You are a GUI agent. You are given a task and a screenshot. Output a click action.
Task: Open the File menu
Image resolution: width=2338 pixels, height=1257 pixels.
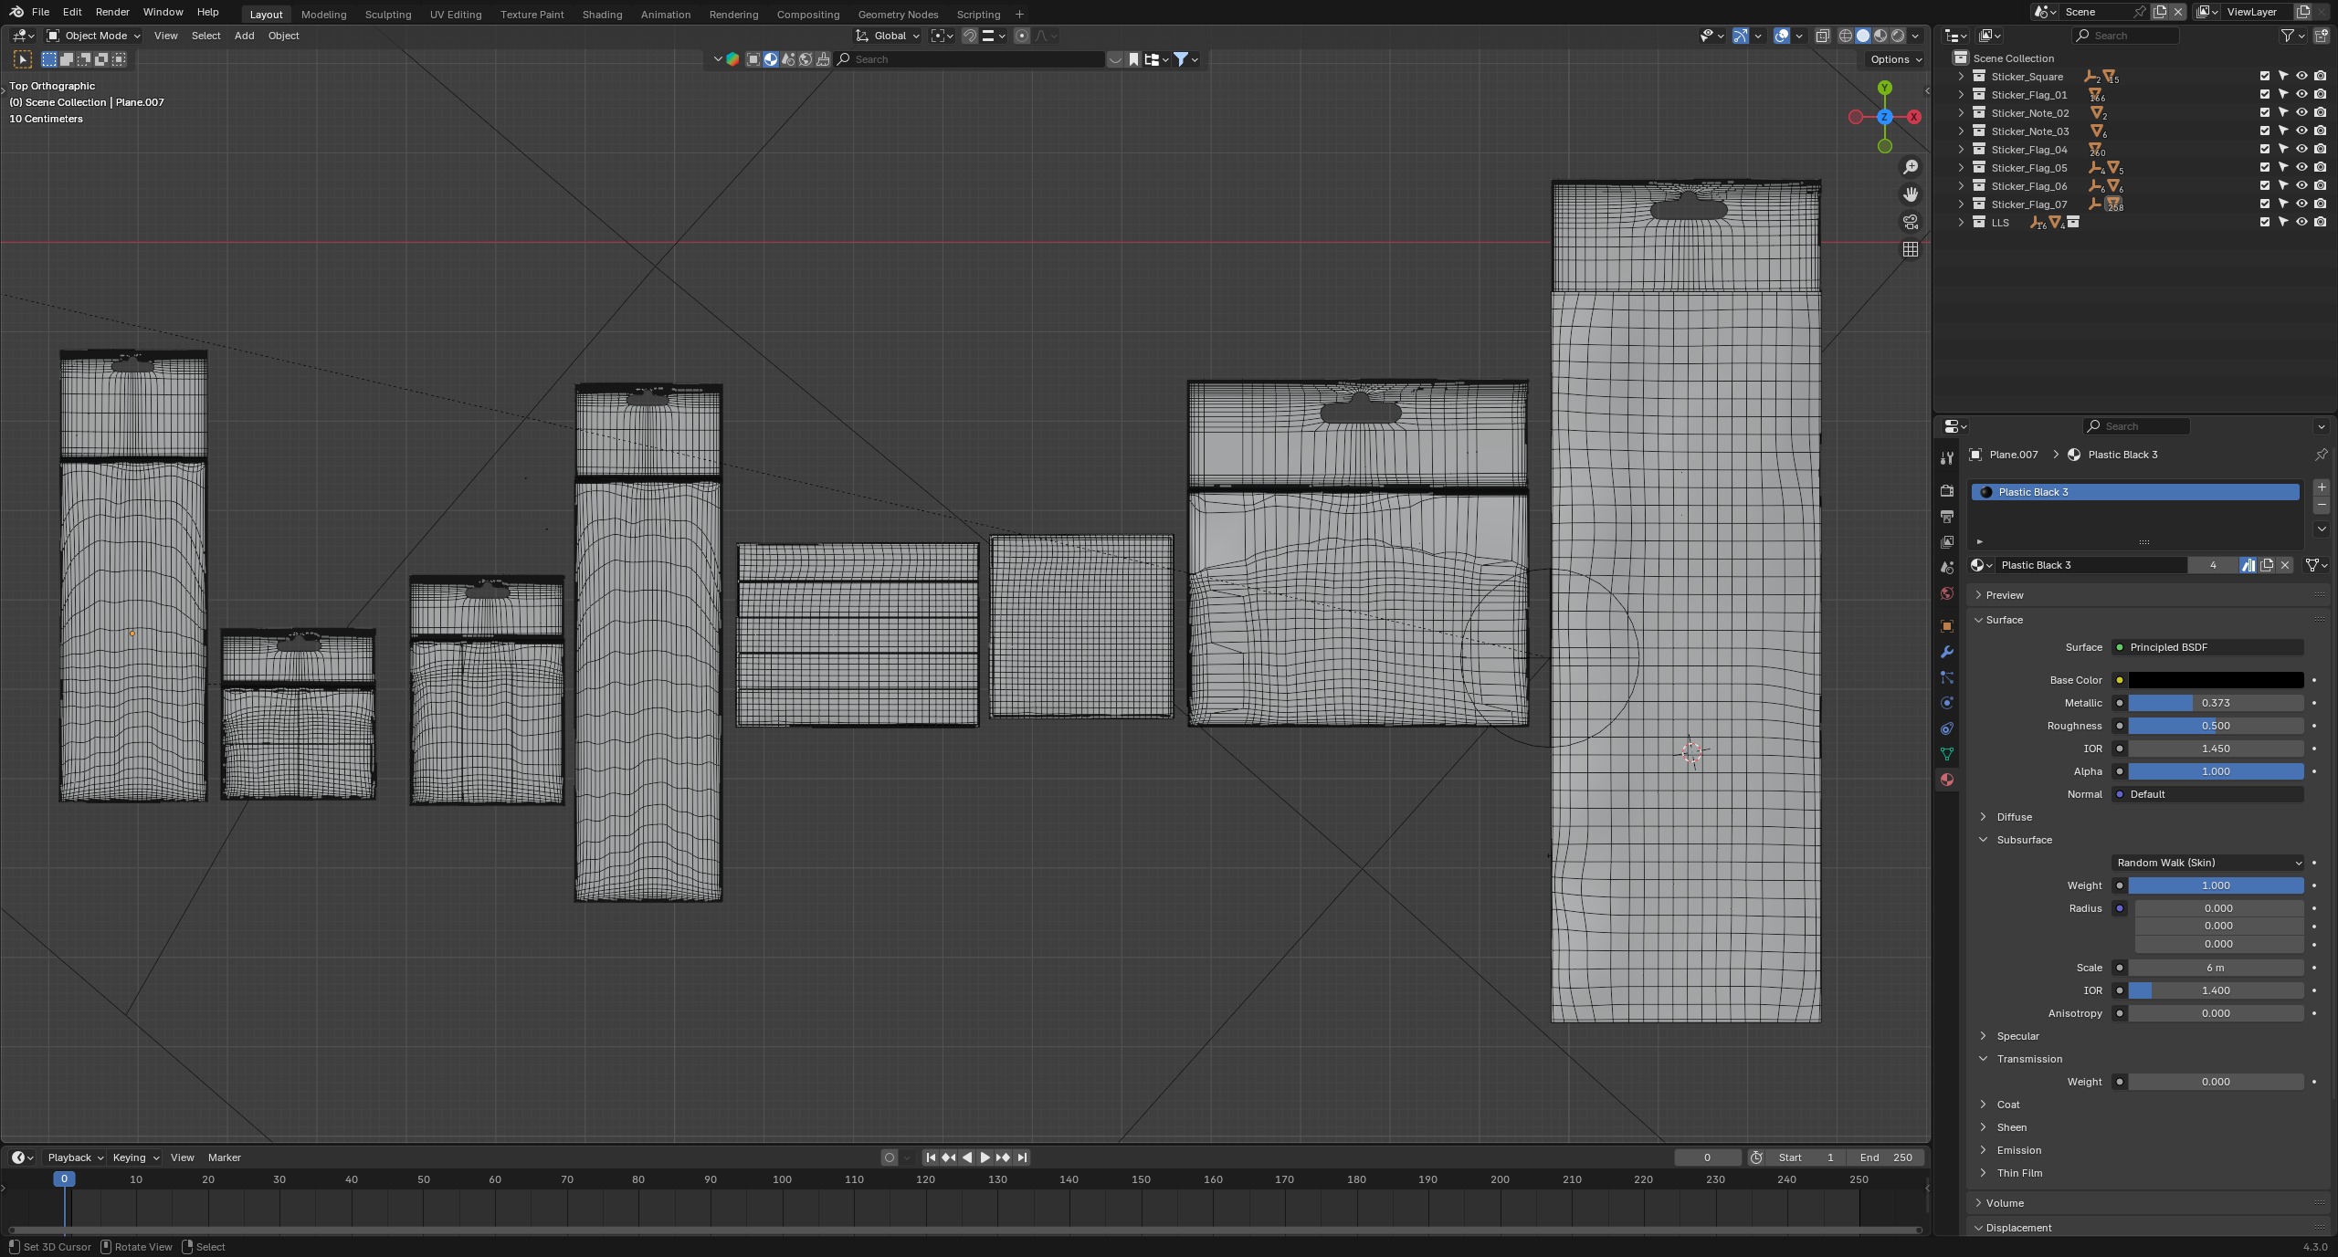tap(40, 12)
